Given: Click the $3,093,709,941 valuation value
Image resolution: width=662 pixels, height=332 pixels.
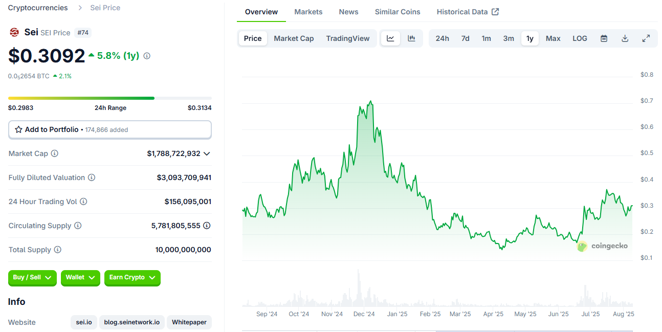Looking at the screenshot, I should click(x=184, y=178).
